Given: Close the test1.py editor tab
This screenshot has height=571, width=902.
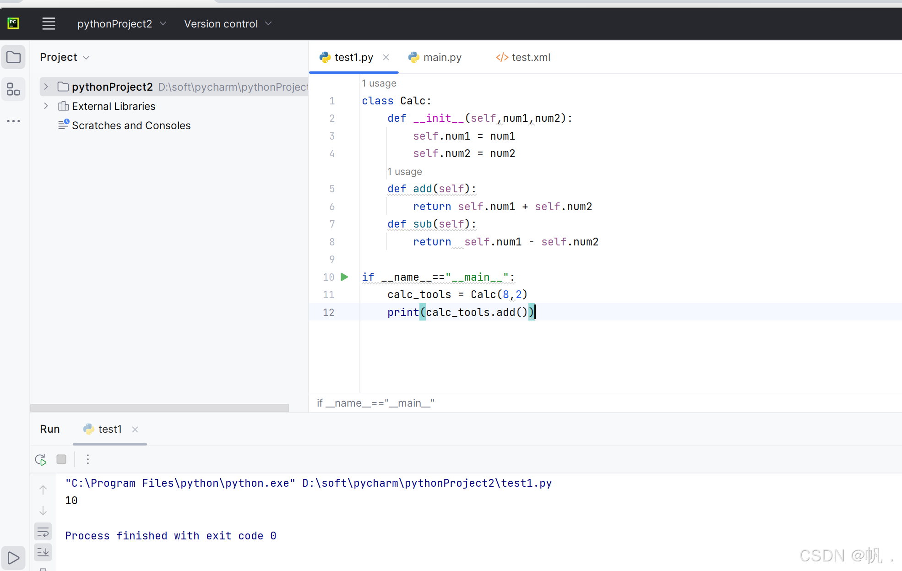Looking at the screenshot, I should (386, 57).
